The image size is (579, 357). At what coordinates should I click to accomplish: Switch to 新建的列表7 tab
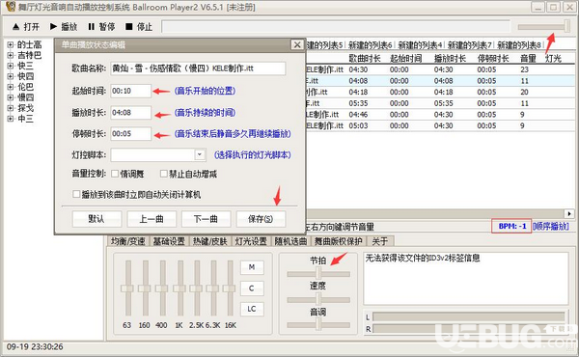pos(470,45)
